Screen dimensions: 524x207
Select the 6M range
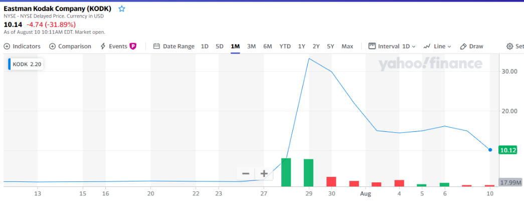click(x=267, y=47)
